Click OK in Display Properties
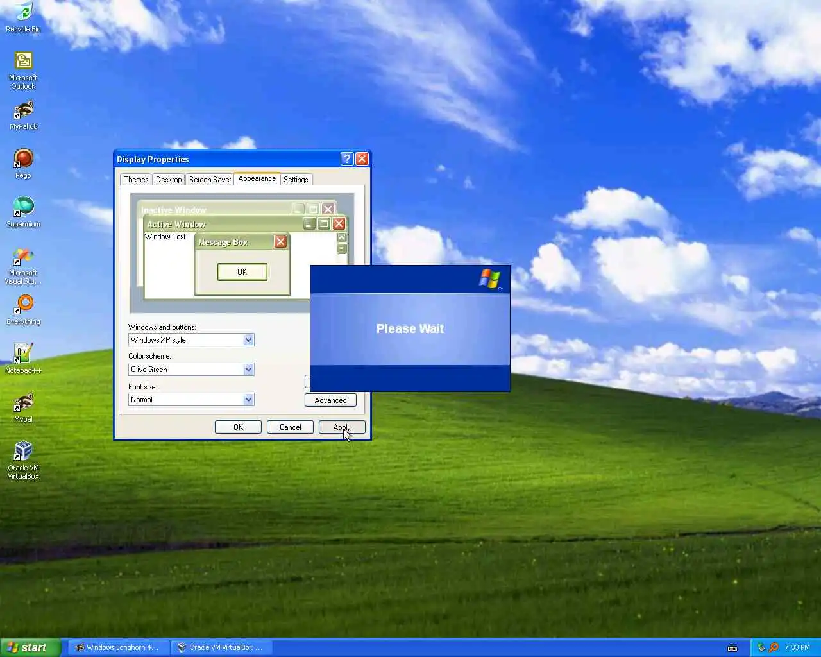 click(238, 427)
